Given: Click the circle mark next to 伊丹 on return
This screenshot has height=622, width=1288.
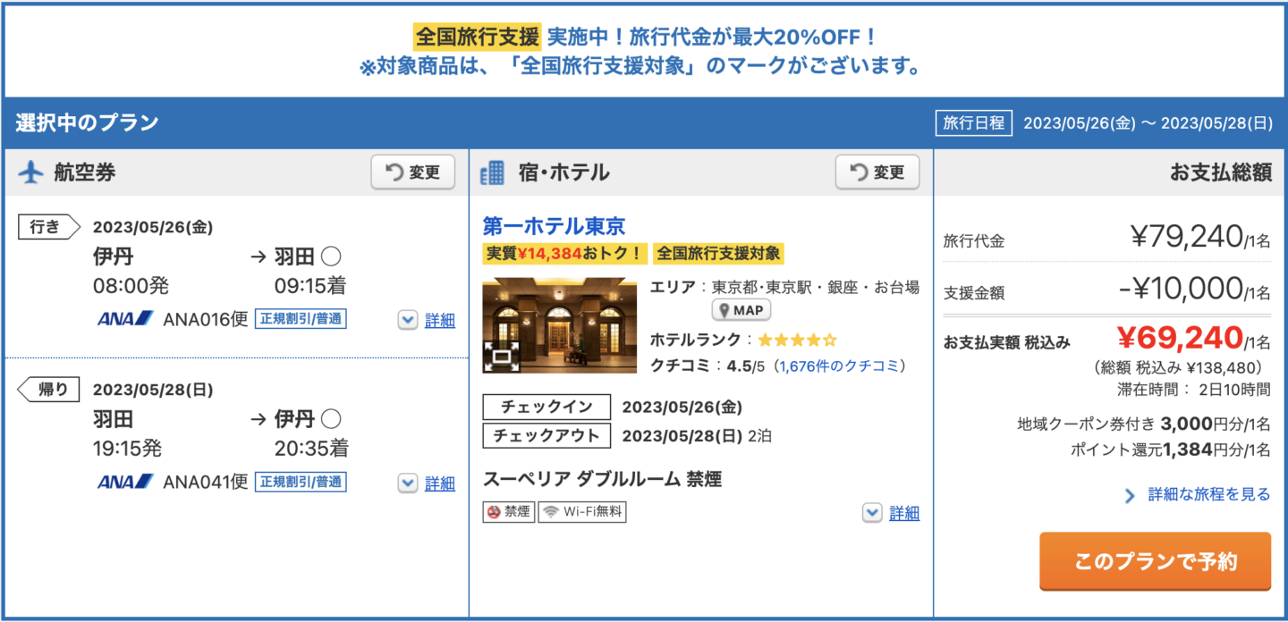Looking at the screenshot, I should 331,419.
